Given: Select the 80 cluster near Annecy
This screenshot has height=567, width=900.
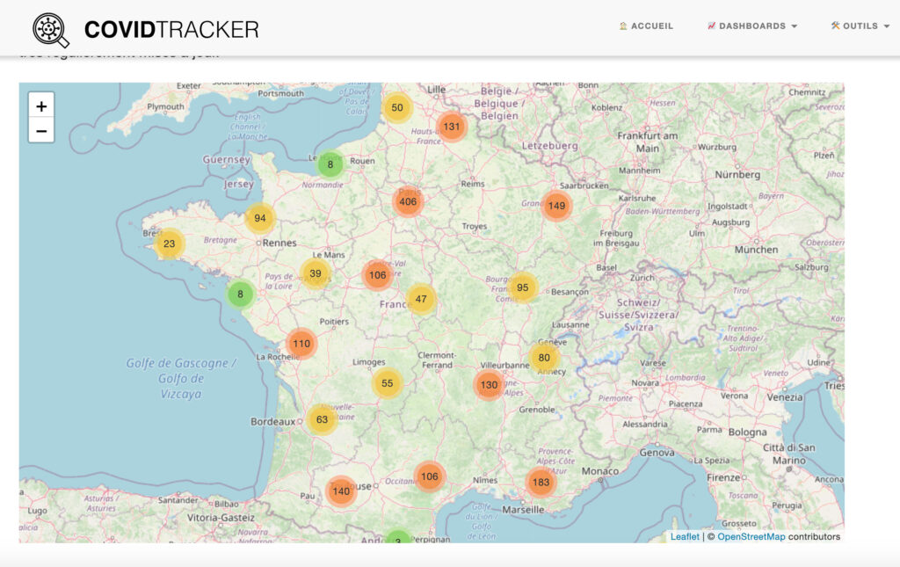Looking at the screenshot, I should 544,357.
